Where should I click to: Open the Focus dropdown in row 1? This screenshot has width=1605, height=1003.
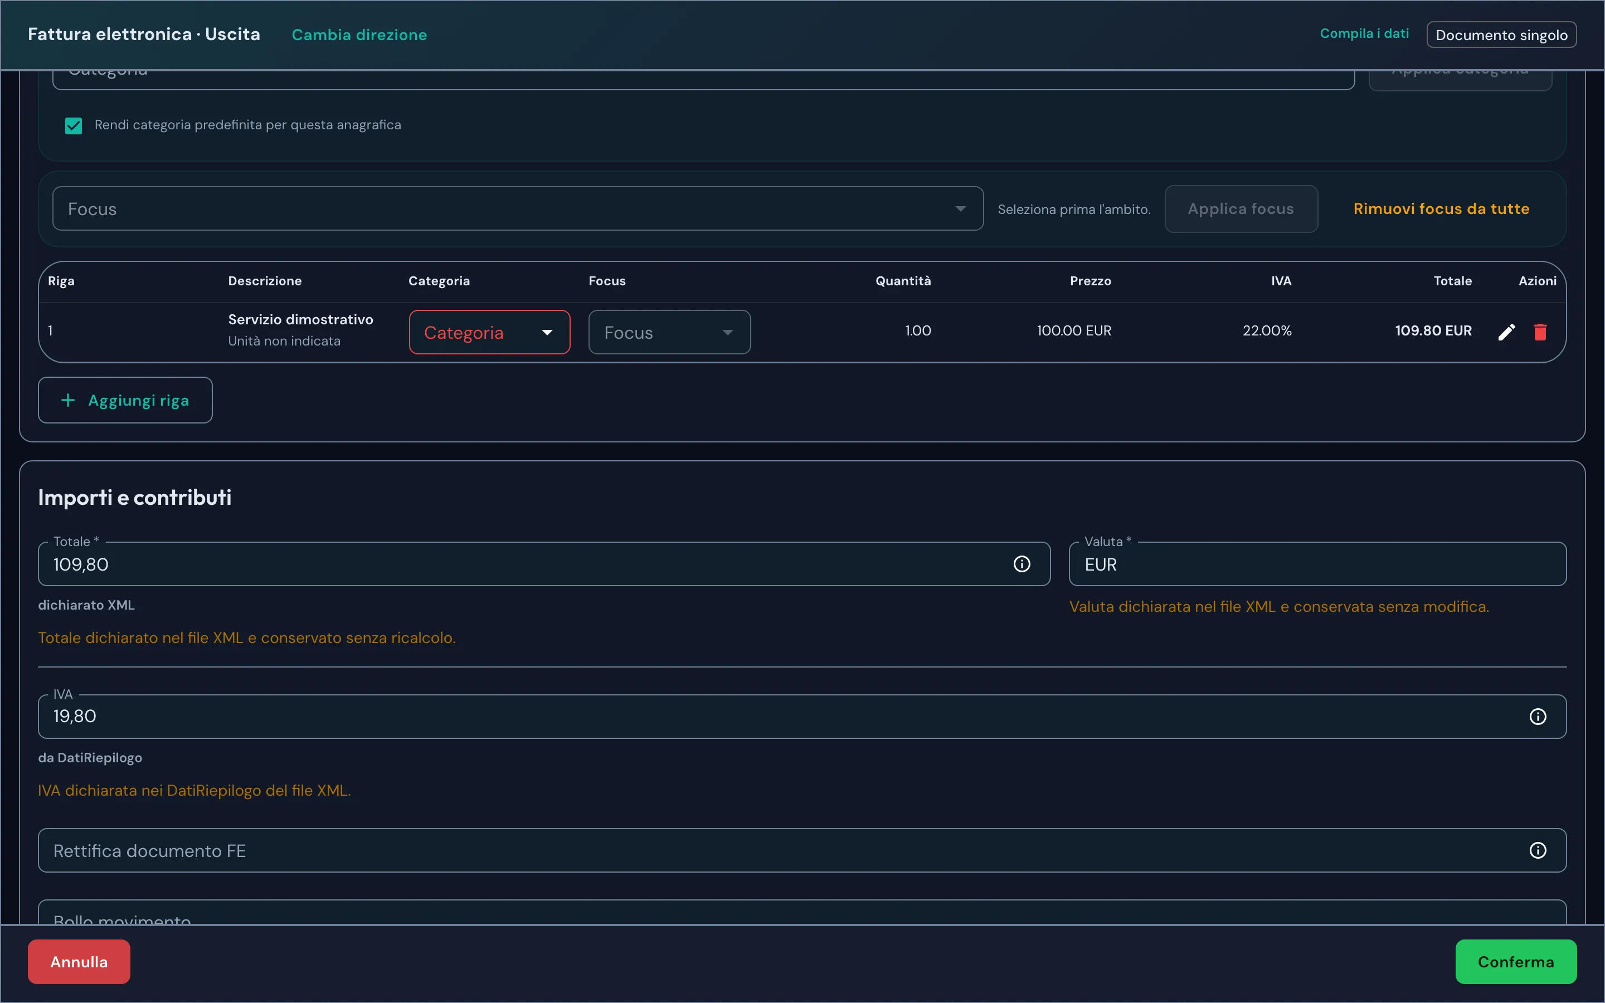point(669,332)
